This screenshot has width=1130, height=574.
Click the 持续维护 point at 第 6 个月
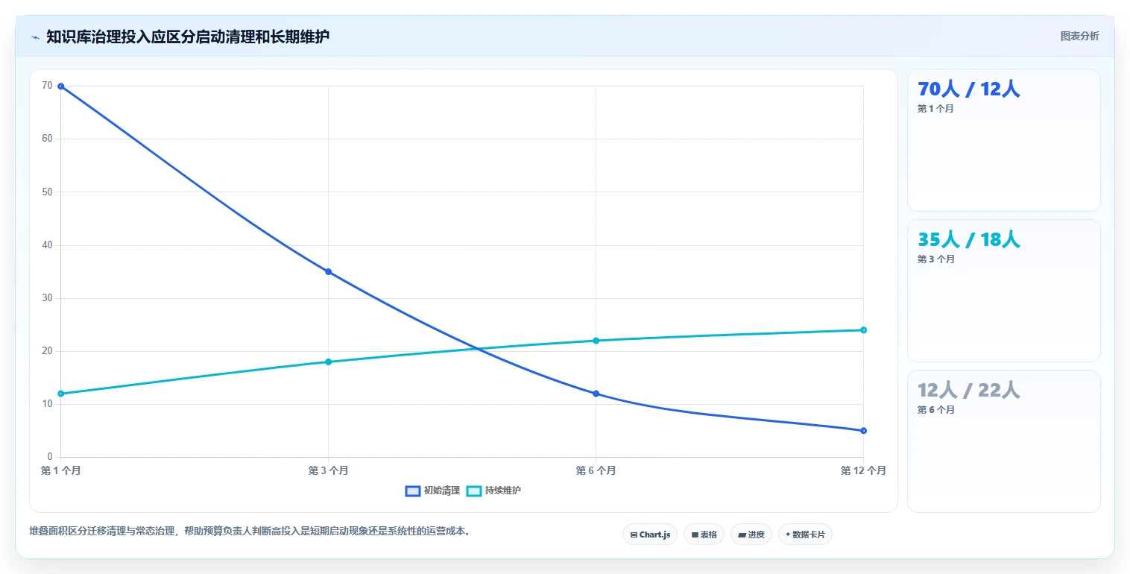click(x=596, y=341)
